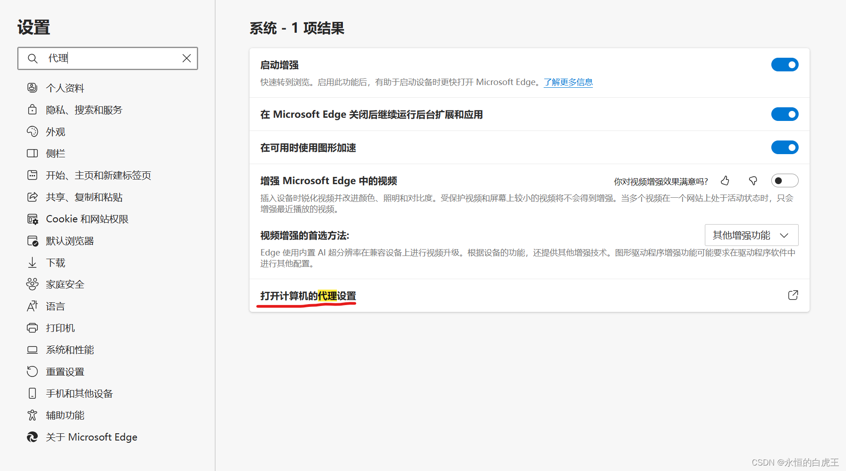Click the thumbs-up video feedback icon
This screenshot has width=846, height=471.
725,180
